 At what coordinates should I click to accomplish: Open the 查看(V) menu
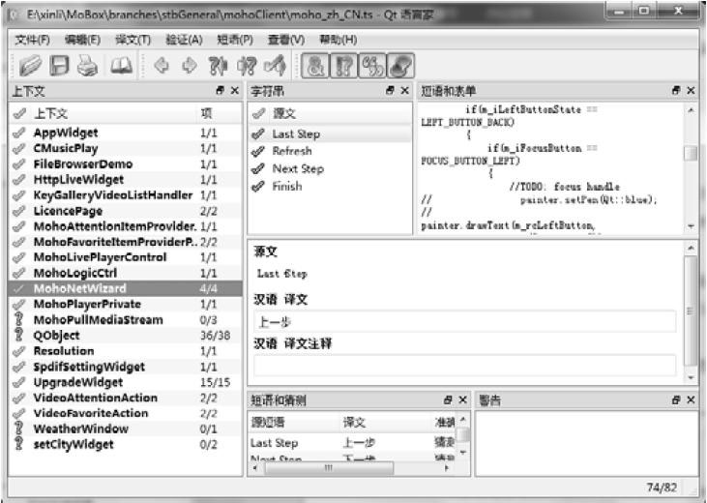coord(286,40)
